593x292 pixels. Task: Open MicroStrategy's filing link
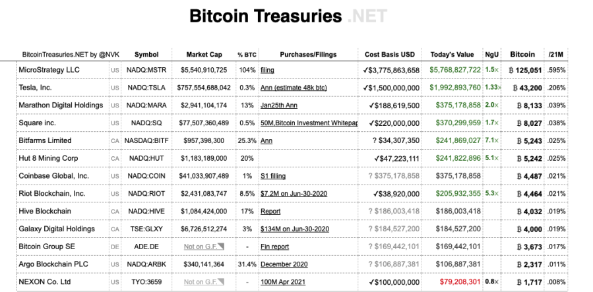(267, 70)
